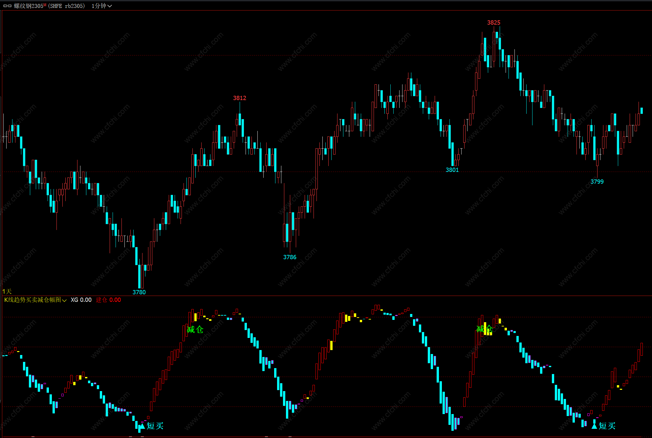The height and width of the screenshot is (438, 652).
Task: Click the (SHFE rb2305) exchange code text
Action: point(67,6)
